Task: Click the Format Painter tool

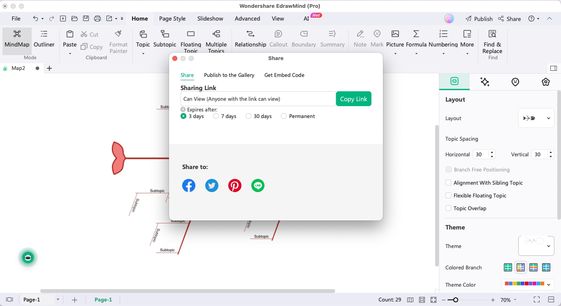Action: (x=118, y=41)
